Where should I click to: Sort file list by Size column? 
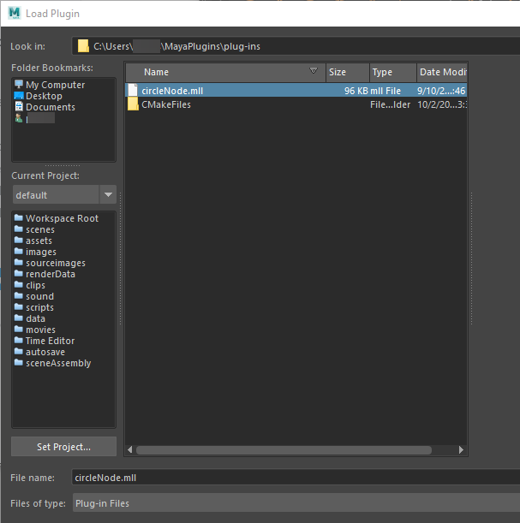348,72
